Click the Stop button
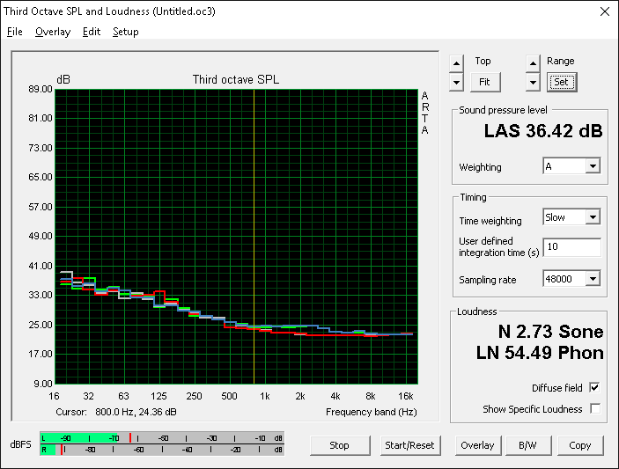Screen dimensions: 619x469 (340, 445)
